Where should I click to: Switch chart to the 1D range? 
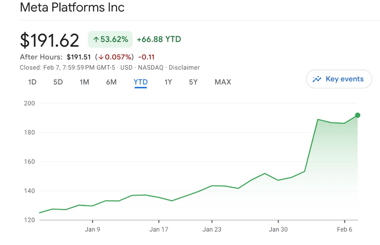pos(32,82)
